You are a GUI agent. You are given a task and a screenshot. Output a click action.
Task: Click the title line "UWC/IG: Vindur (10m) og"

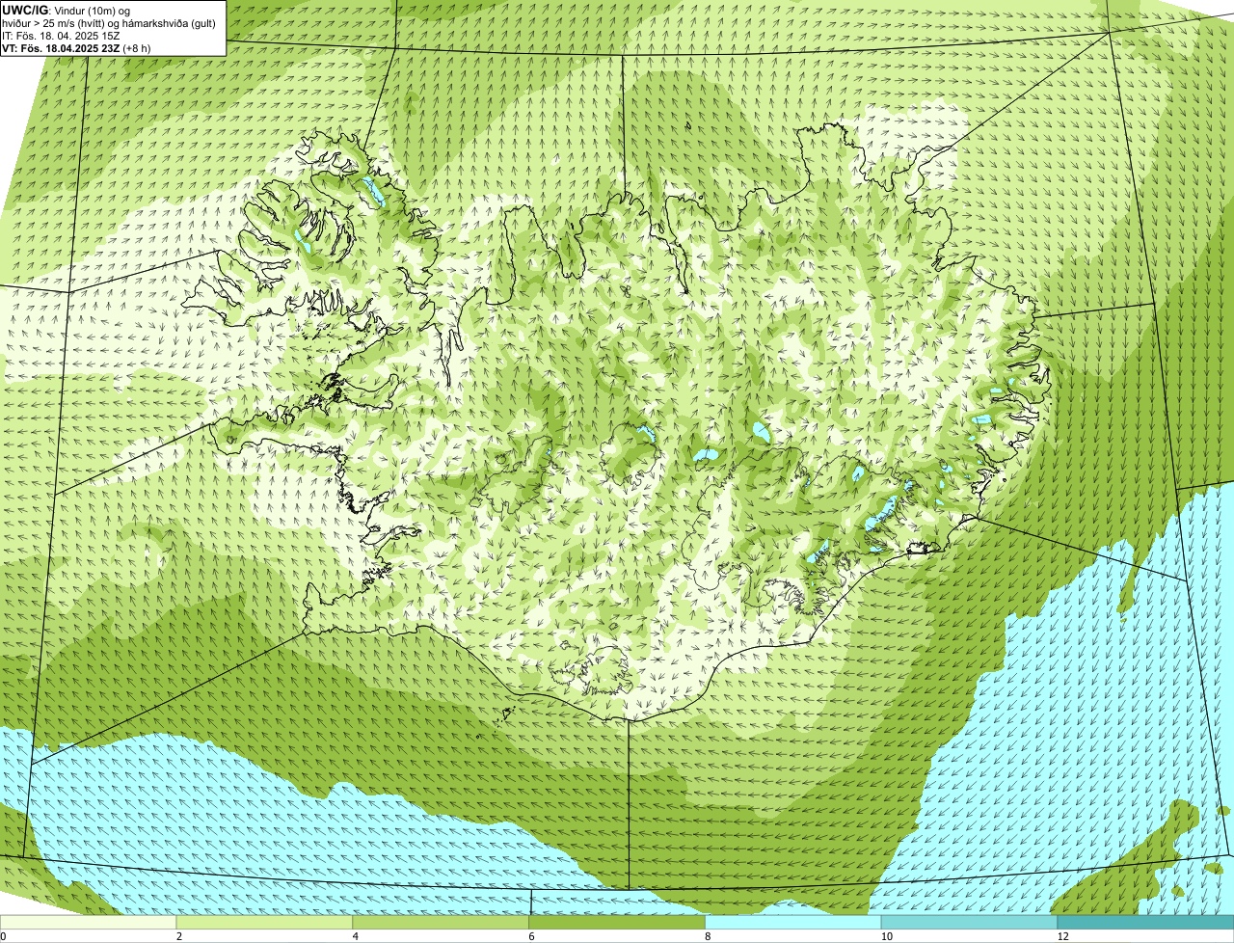67,10
